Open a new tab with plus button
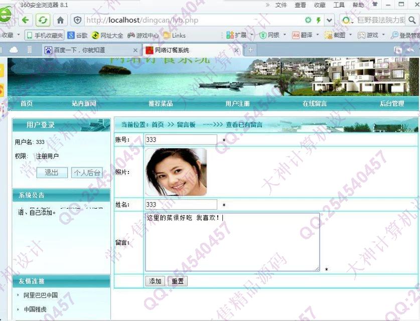420x321 pixels. tap(250, 50)
